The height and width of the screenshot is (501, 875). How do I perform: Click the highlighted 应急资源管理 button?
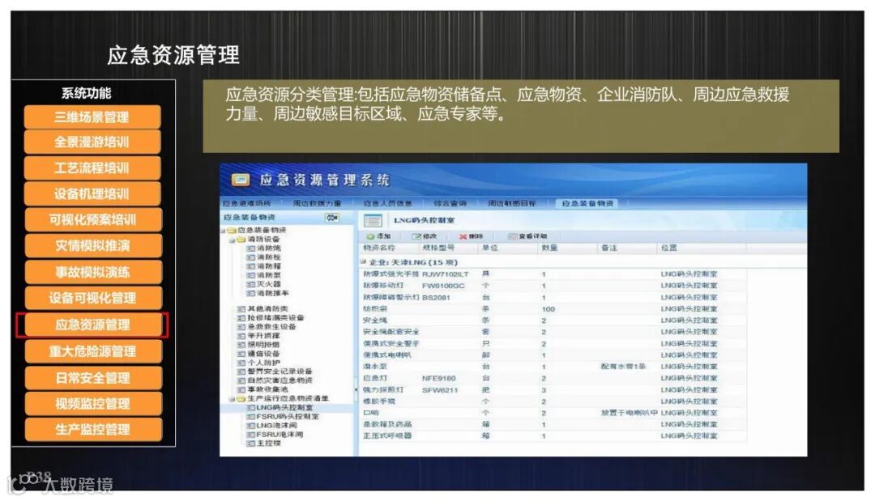(92, 325)
